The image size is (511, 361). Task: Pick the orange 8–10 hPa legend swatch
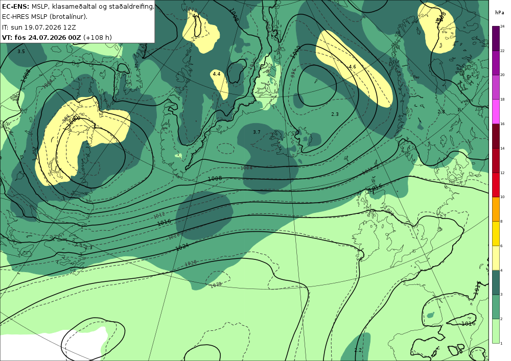pyautogui.click(x=496, y=209)
